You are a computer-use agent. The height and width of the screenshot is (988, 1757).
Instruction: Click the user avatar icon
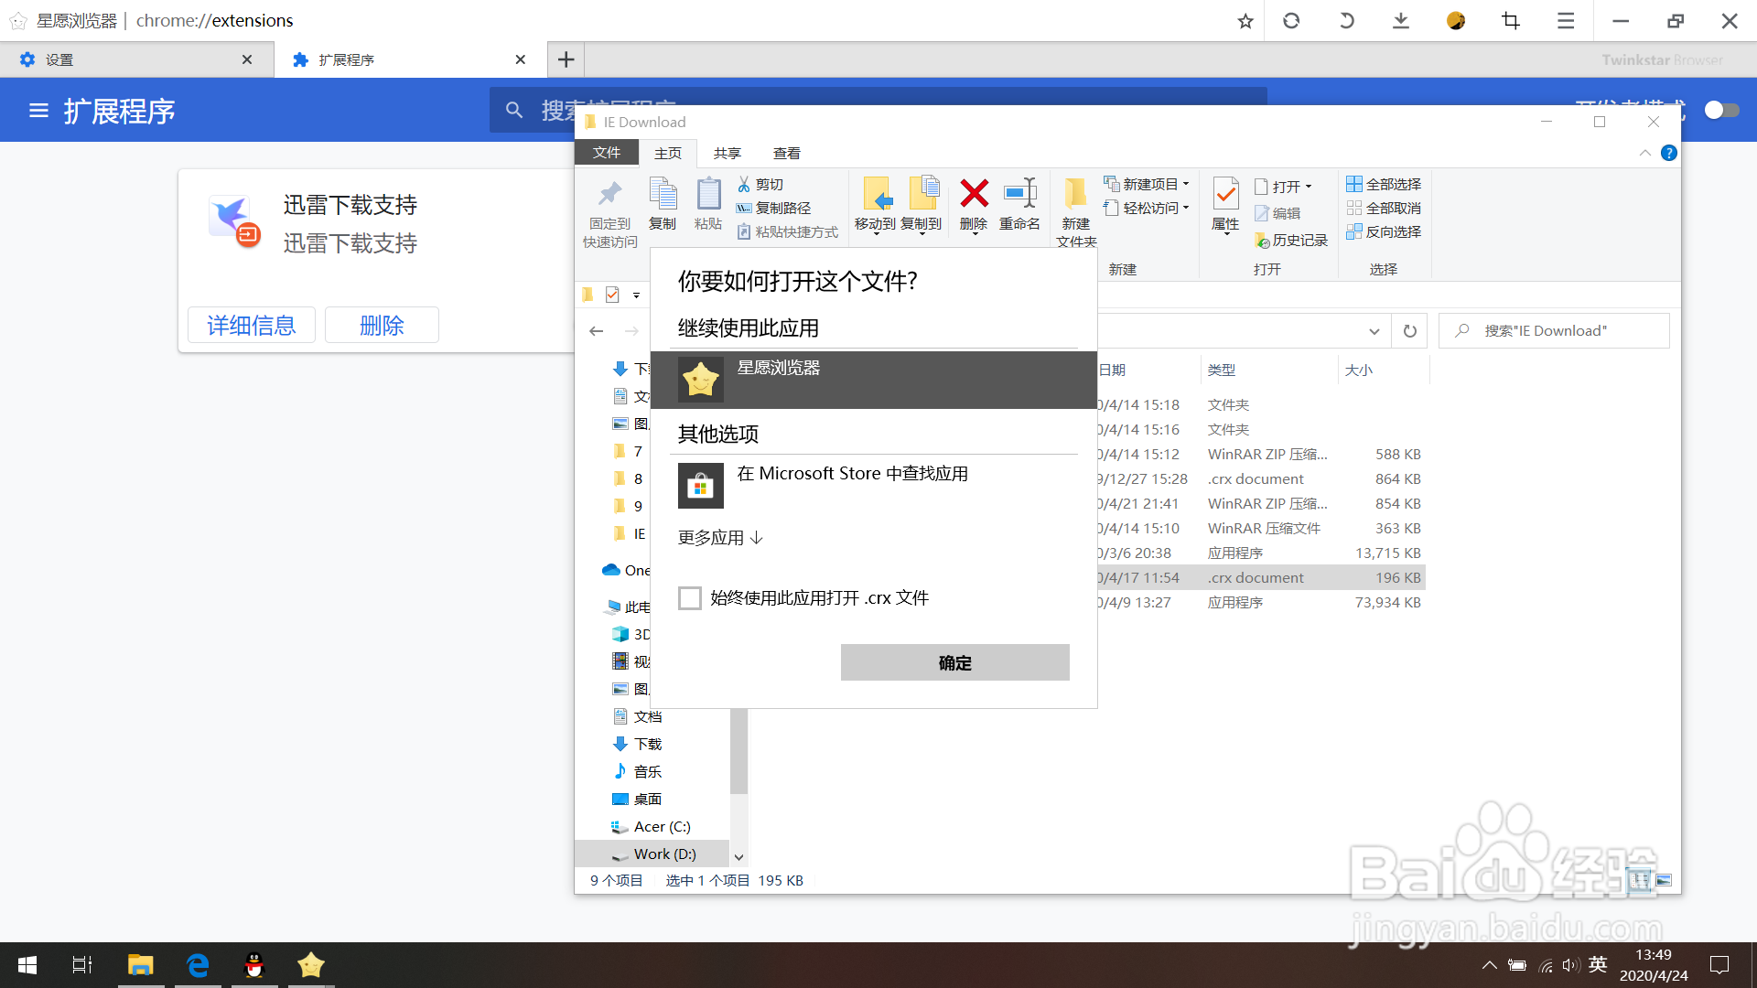(x=1456, y=20)
